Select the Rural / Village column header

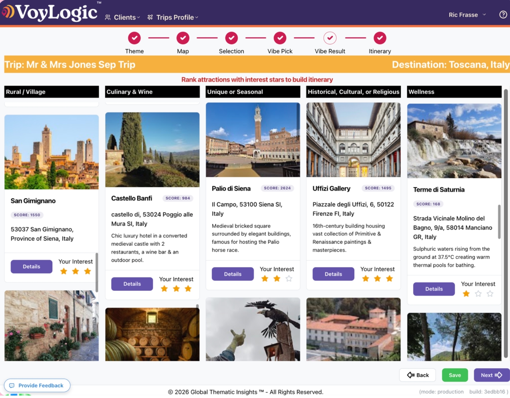coord(52,92)
